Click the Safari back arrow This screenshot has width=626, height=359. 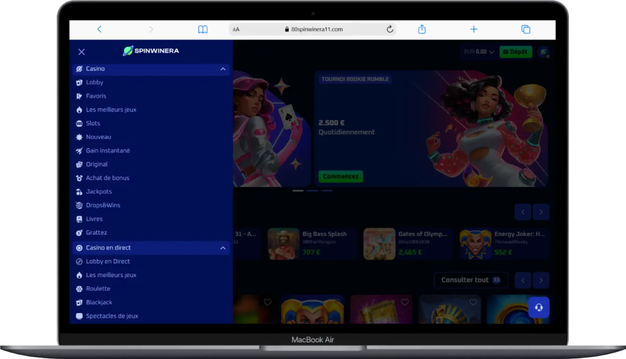coord(99,29)
